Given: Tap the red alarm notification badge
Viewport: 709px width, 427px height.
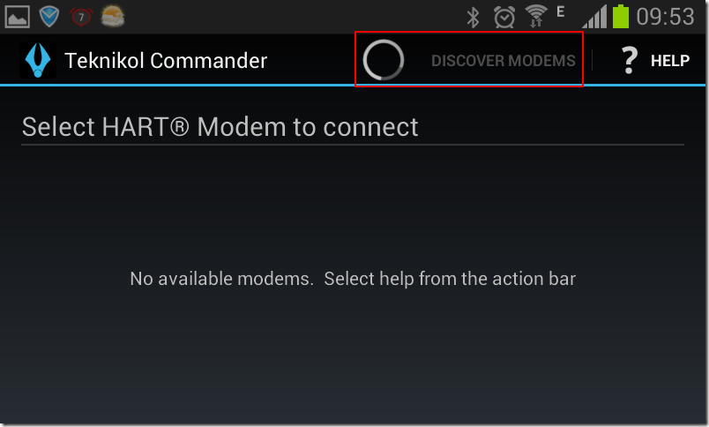Looking at the screenshot, I should [81, 17].
